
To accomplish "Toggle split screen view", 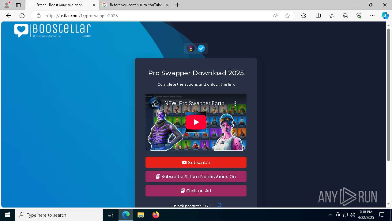I will click(x=318, y=16).
